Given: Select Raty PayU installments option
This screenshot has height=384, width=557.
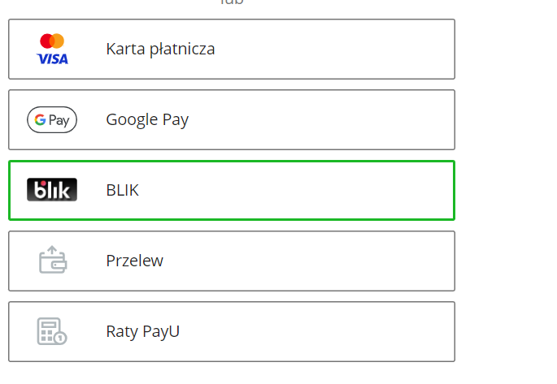Looking at the screenshot, I should tap(232, 331).
